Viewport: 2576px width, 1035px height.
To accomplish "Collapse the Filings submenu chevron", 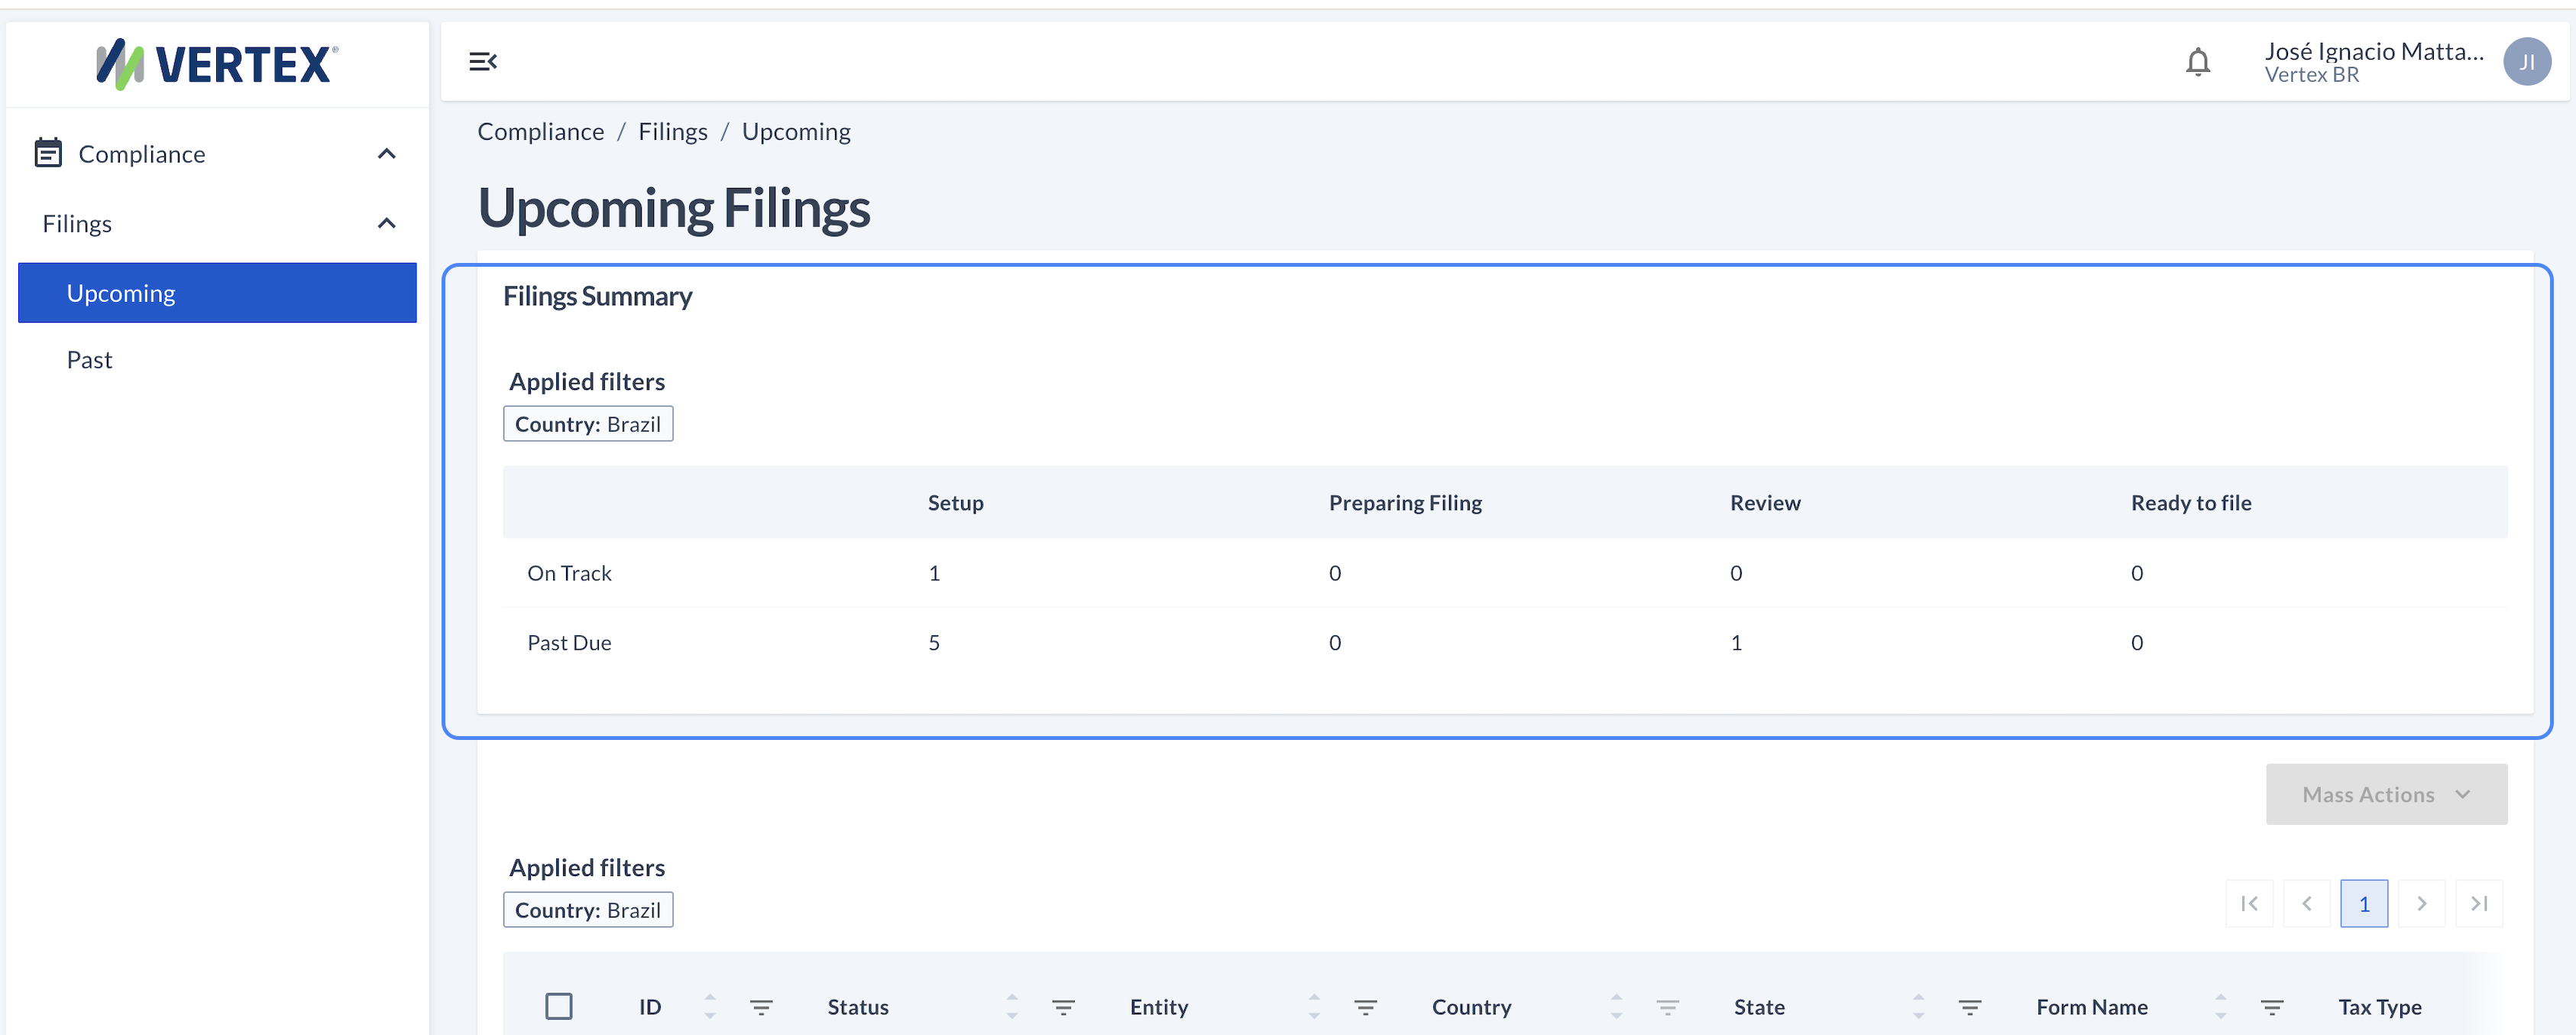I will pos(387,223).
